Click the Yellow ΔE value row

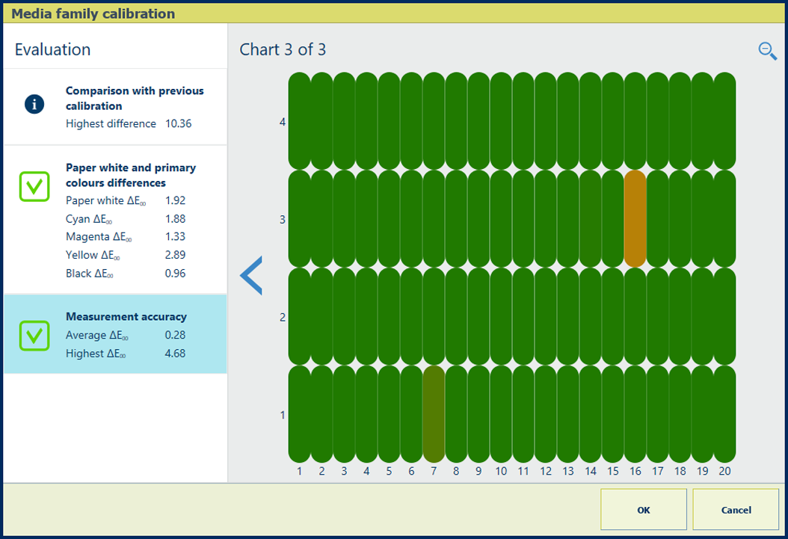tap(125, 255)
